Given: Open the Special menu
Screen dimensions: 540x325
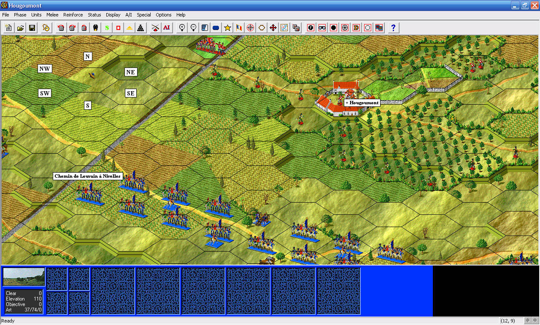Looking at the screenshot, I should point(143,15).
